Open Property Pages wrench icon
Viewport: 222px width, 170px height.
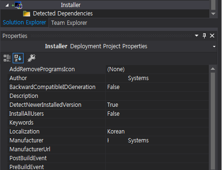click(32, 58)
